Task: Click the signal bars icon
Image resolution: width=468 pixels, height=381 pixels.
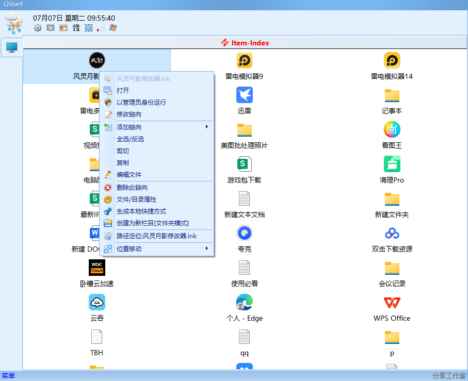Action: point(101,28)
